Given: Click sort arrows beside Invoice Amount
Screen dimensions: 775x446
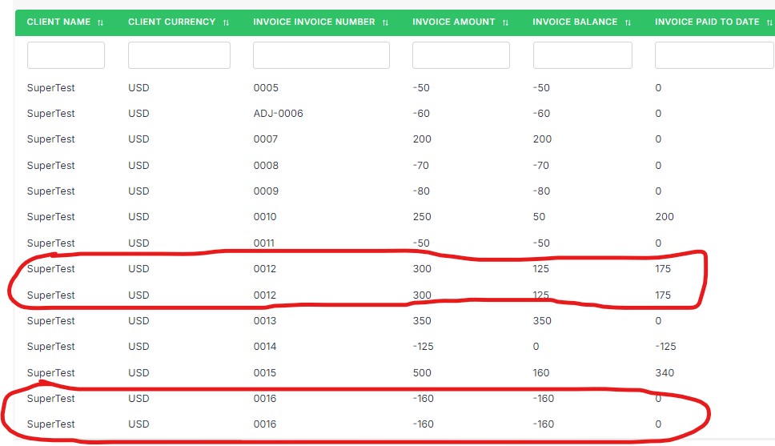Looking at the screenshot, I should coord(505,22).
